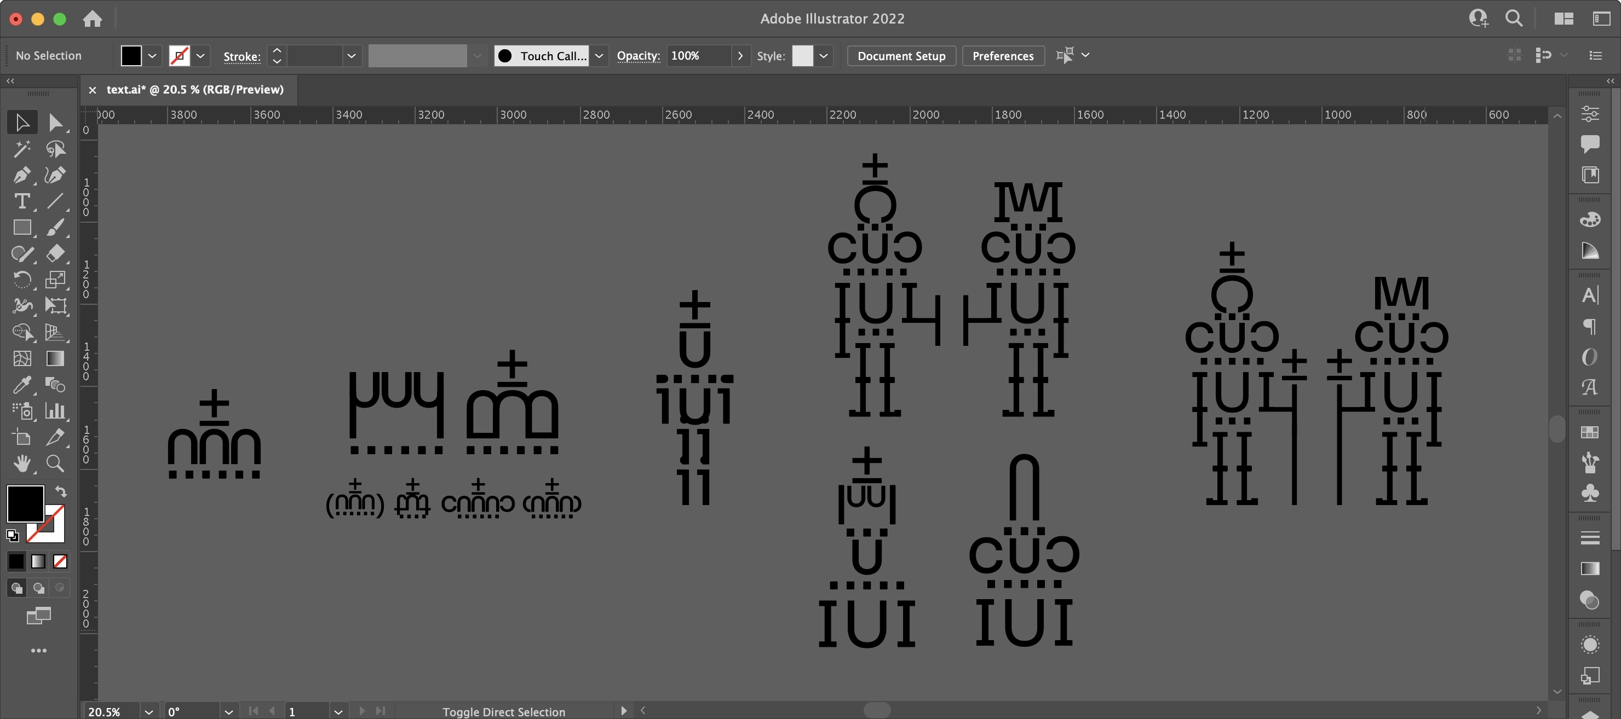Select the Rotate tool
This screenshot has width=1621, height=719.
coord(22,280)
